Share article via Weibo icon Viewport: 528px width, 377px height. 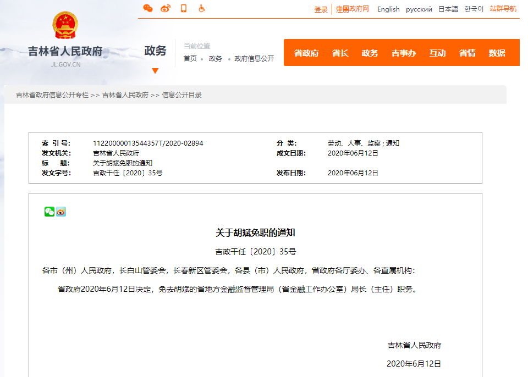click(x=61, y=212)
